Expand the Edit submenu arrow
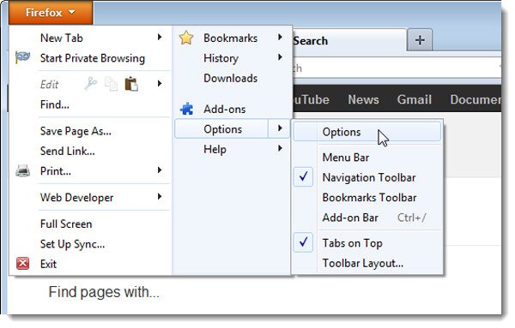This screenshot has width=515, height=328. [160, 83]
